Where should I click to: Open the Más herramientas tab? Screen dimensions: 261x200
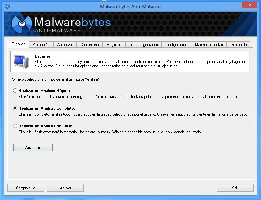[x=209, y=45]
